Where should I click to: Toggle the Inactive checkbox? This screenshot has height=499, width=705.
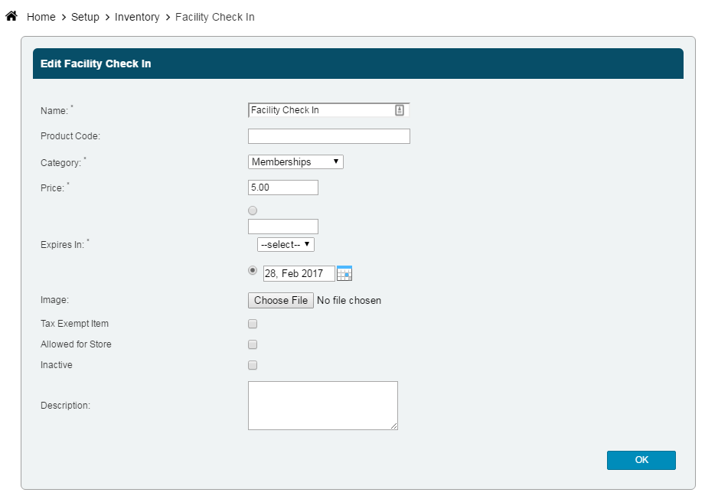pyautogui.click(x=253, y=365)
